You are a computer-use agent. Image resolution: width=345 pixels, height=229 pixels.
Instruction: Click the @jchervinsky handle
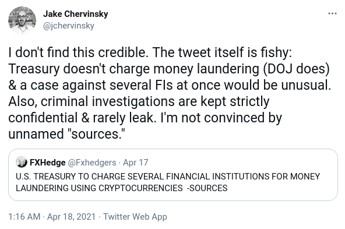click(x=69, y=26)
